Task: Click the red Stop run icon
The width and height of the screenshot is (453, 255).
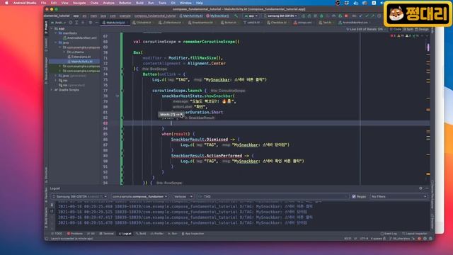Action: 346,16
